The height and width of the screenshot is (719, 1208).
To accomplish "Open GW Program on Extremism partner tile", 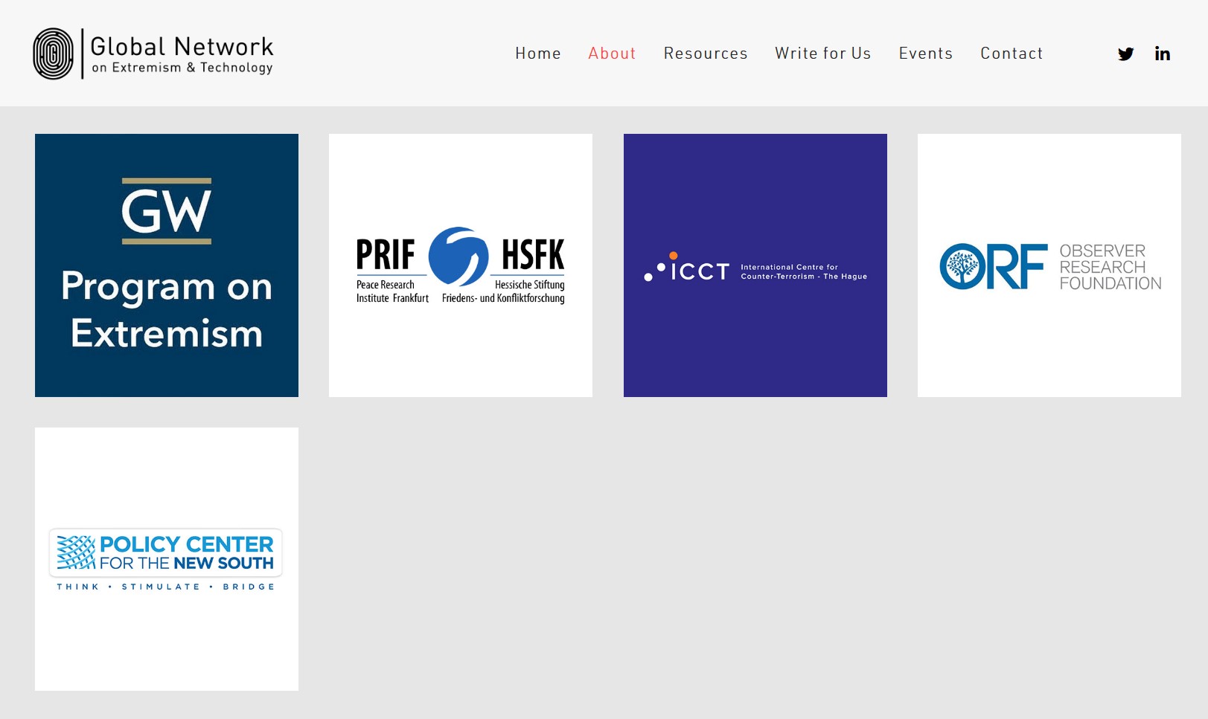I will [167, 265].
